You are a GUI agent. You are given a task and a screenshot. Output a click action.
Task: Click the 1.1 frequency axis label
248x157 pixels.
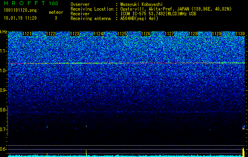point(3,51)
